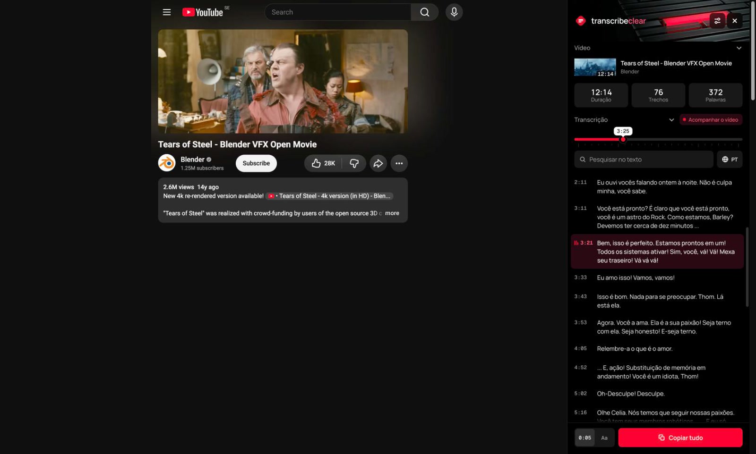Share the video using arrow icon
756x454 pixels.
[x=378, y=163]
